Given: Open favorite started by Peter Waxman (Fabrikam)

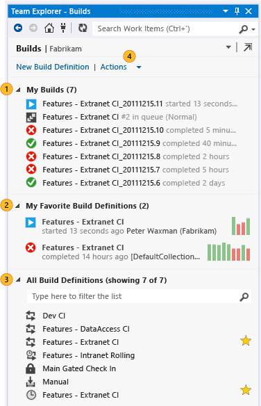Looking at the screenshot, I should 129,227.
